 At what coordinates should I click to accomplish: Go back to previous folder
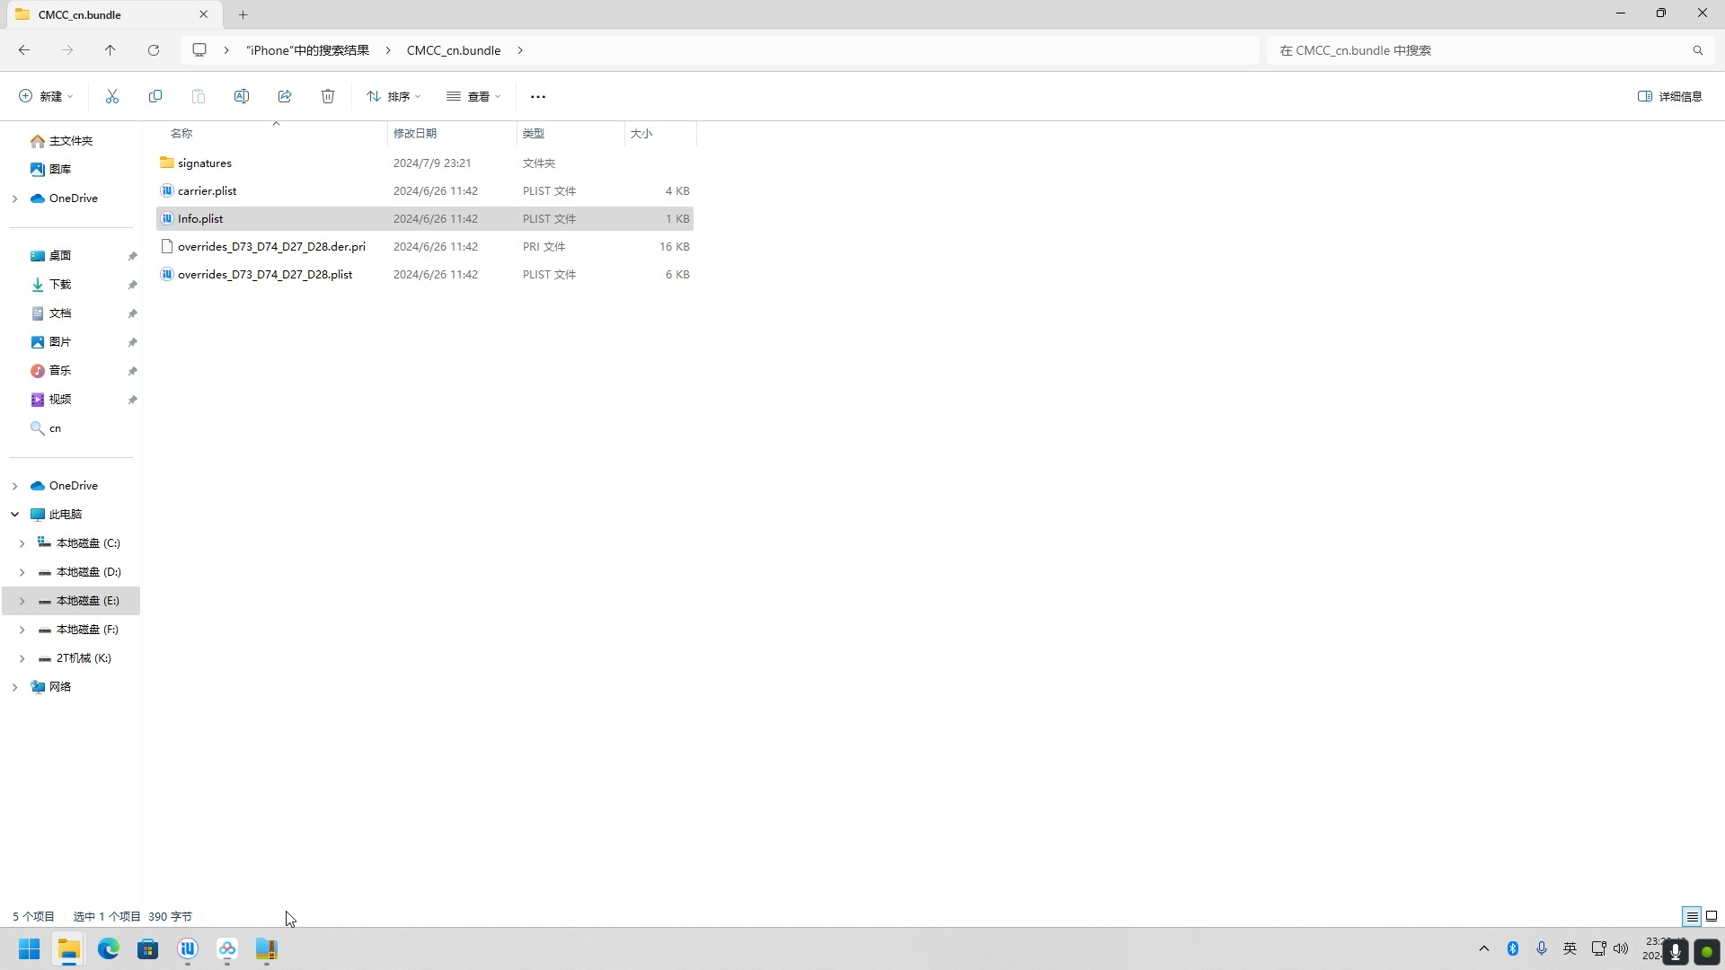pos(24,50)
